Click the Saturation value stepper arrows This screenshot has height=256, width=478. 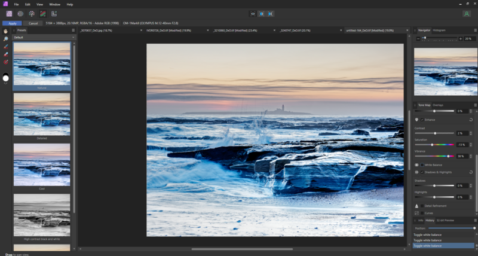pyautogui.click(x=471, y=145)
